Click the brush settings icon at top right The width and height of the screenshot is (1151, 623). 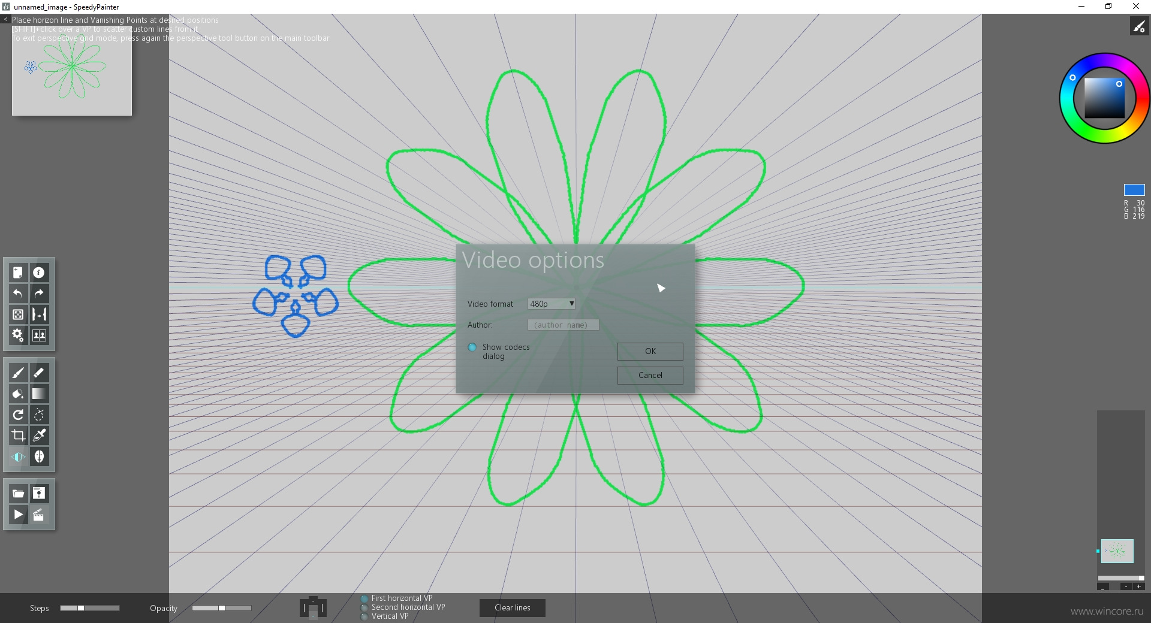[1139, 26]
